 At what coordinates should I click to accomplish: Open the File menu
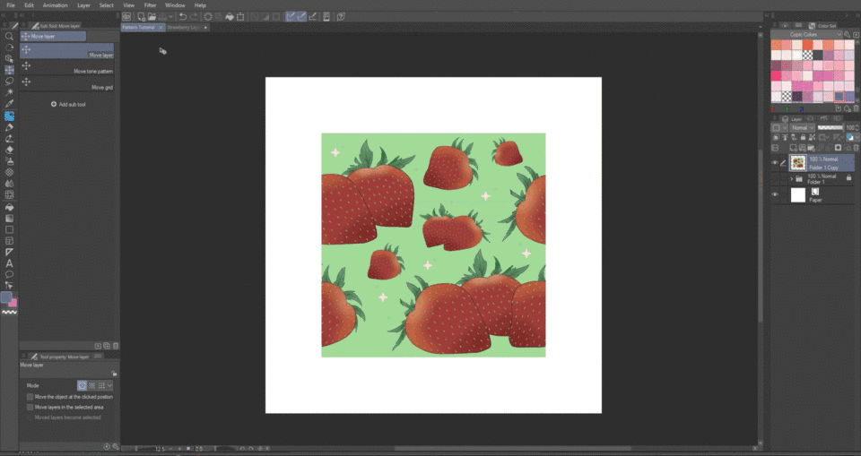11,5
